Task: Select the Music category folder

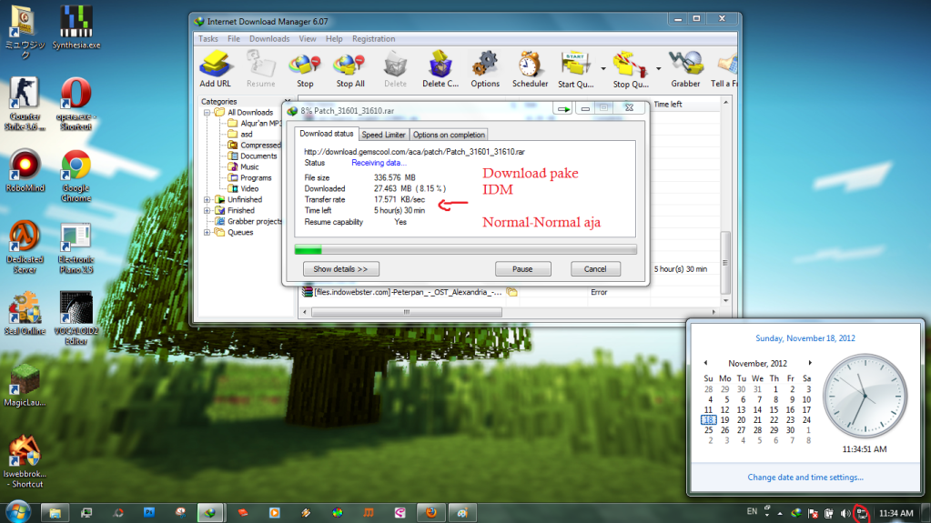Action: pos(244,166)
